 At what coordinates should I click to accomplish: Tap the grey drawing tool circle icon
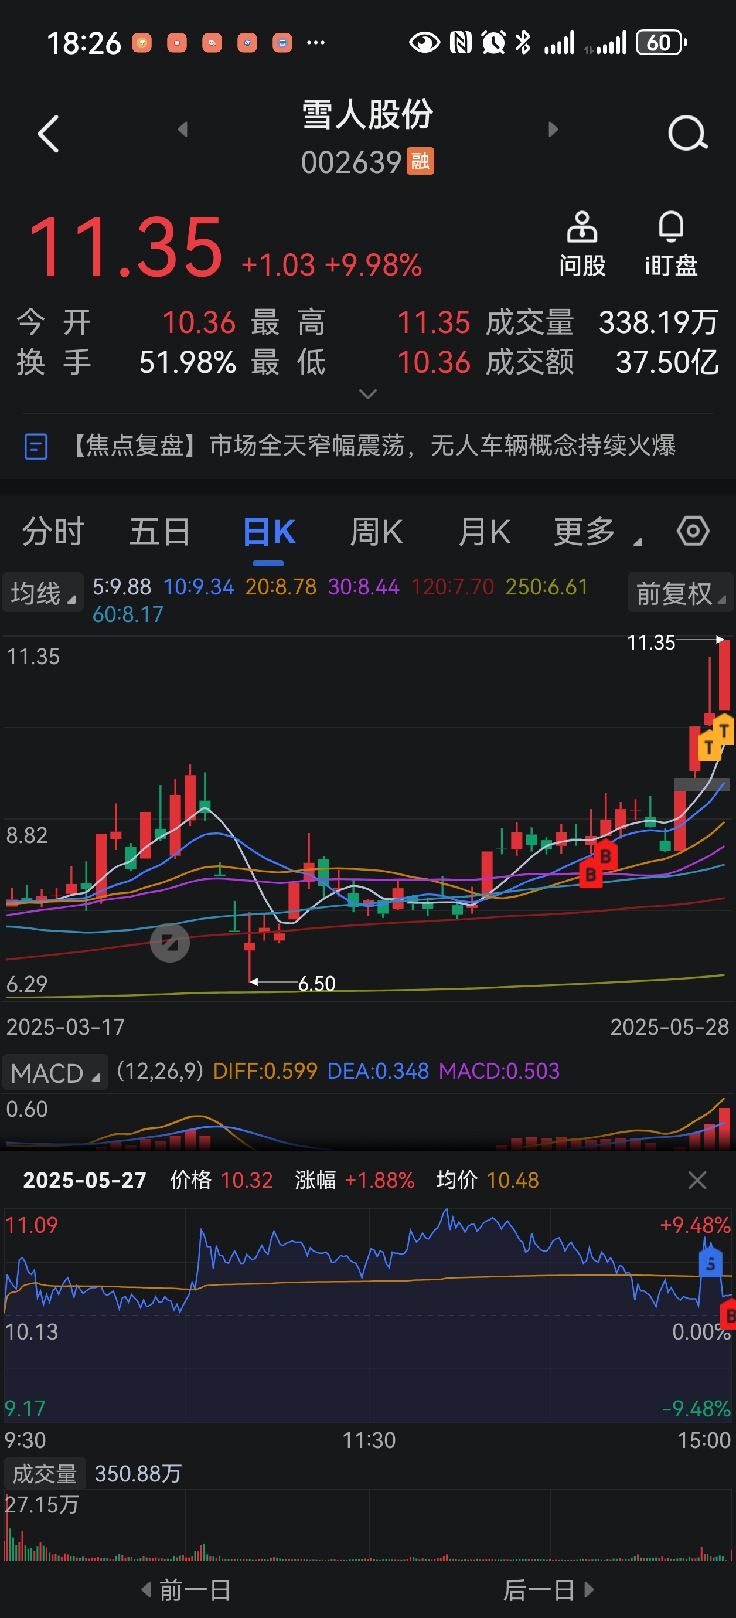pyautogui.click(x=169, y=942)
